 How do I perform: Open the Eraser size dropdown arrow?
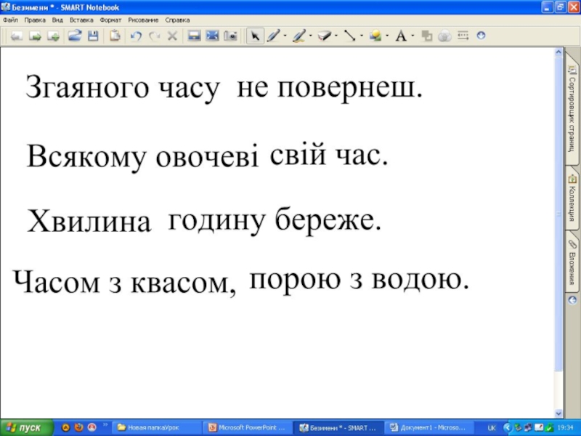click(x=336, y=36)
